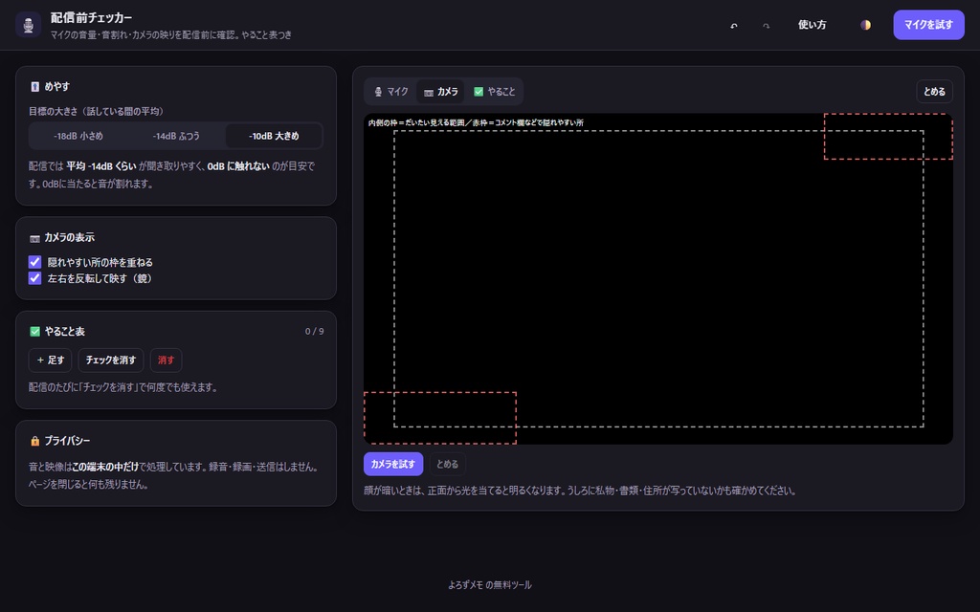Select the -18dB 小さめ target level
Screen dimensions: 980x612
78,136
